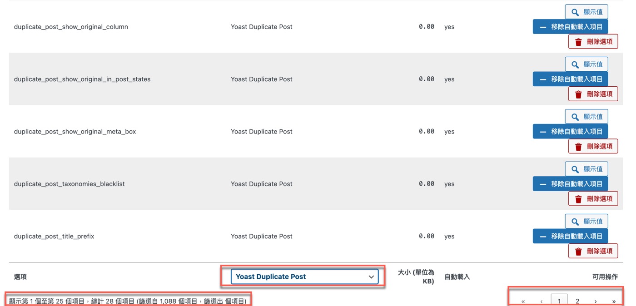Click 顯示值 for duplicate_post_title_prefix

(x=586, y=222)
